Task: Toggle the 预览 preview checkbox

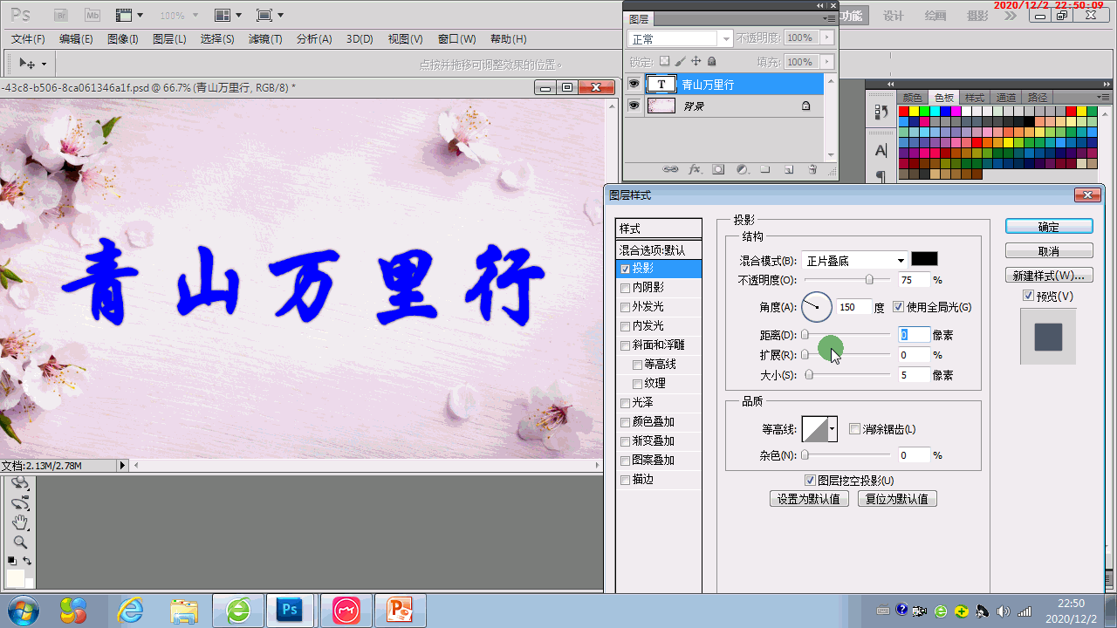Action: tap(1029, 297)
